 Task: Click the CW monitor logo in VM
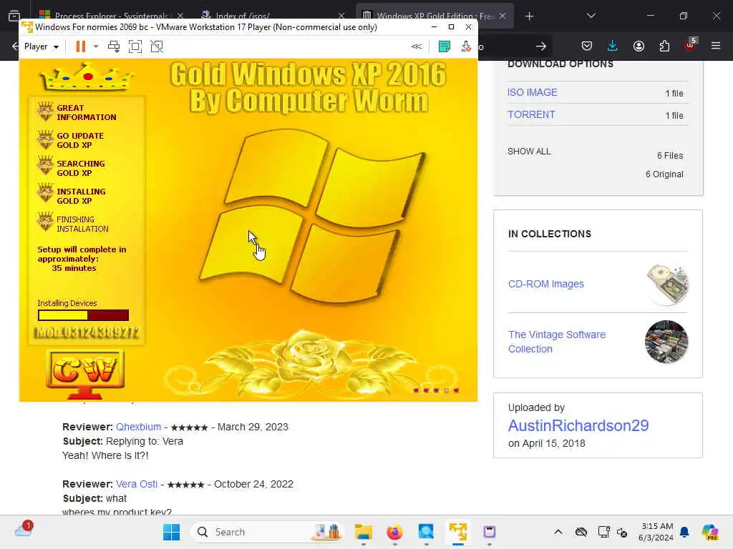coord(85,373)
